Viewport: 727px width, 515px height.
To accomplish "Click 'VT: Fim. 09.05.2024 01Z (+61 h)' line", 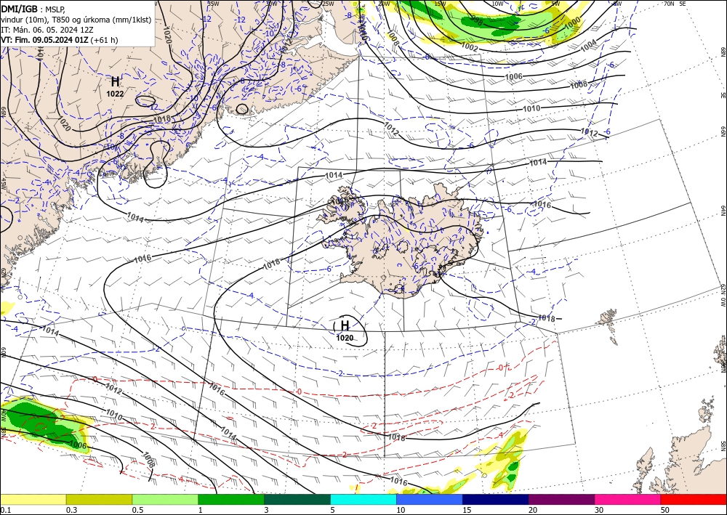I will coord(60,40).
